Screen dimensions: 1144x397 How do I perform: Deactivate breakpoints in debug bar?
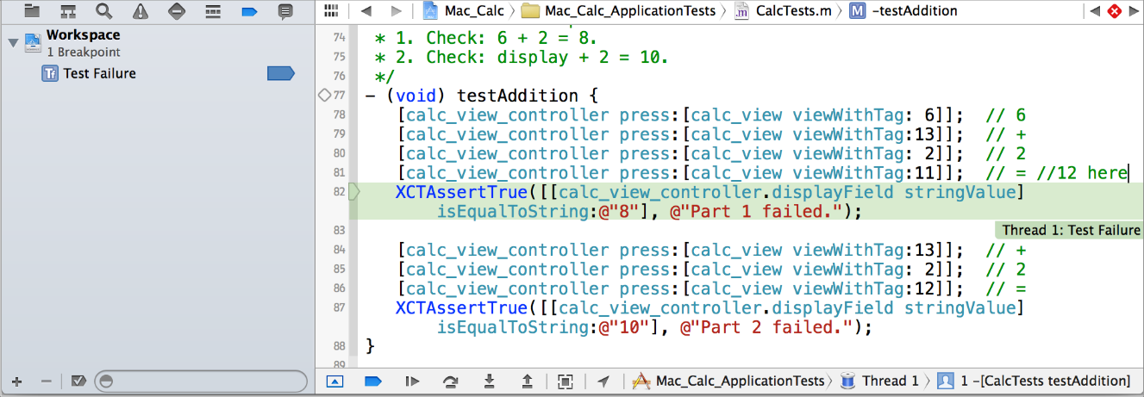coord(373,381)
